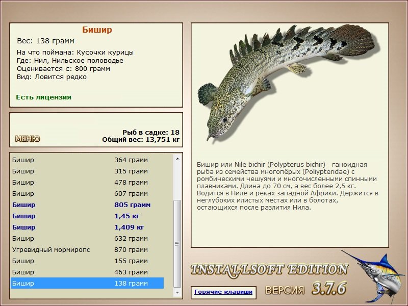
Task: Click the Рыб в садке: 18 text
Action: tap(151, 132)
